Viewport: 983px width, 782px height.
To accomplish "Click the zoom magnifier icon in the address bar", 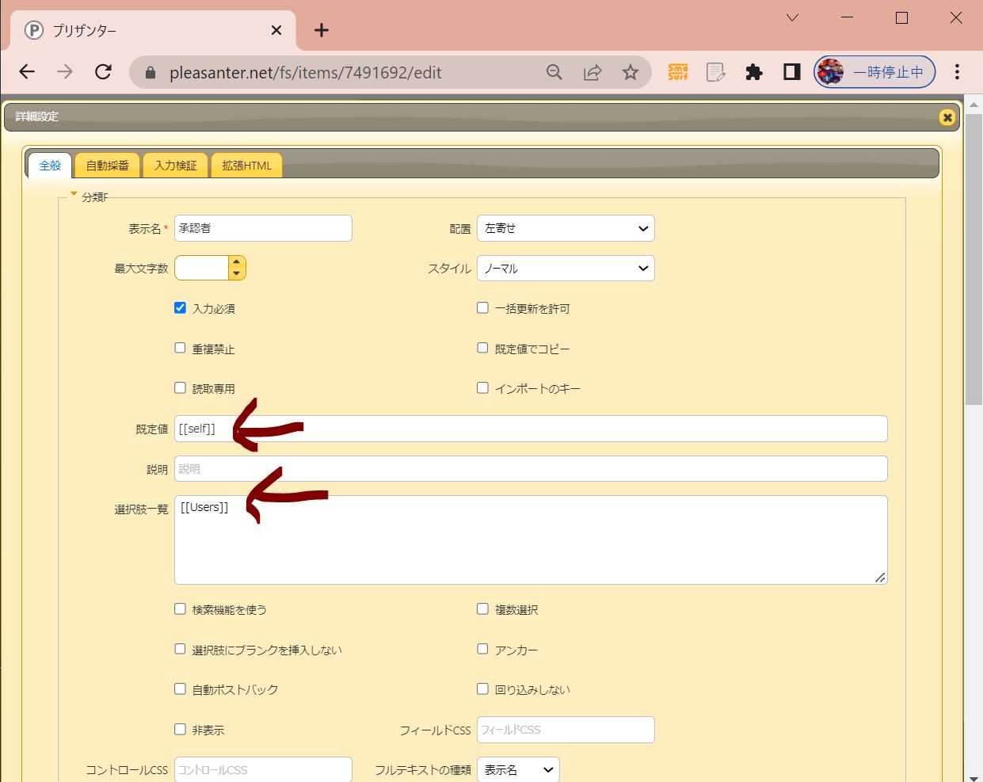I will coord(554,73).
